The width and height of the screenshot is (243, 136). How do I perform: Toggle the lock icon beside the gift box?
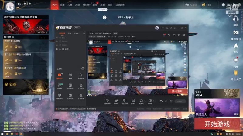click(169, 35)
